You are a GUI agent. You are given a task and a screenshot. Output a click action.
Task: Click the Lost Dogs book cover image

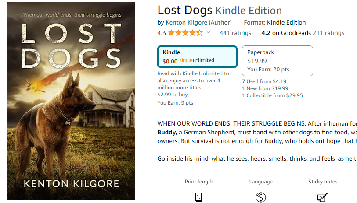[x=71, y=101]
